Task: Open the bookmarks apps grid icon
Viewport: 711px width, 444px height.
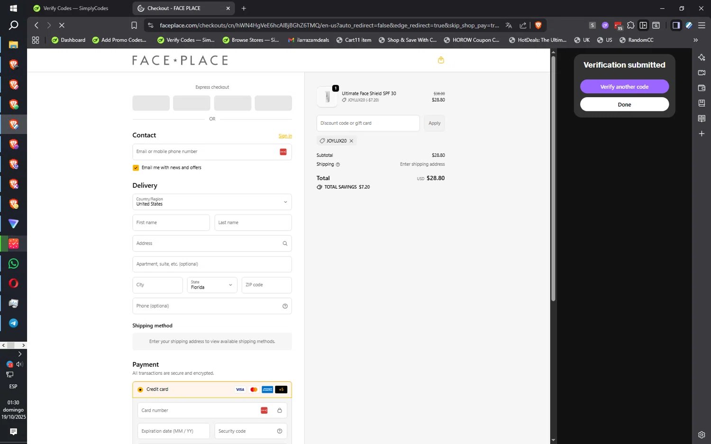Action: click(36, 40)
